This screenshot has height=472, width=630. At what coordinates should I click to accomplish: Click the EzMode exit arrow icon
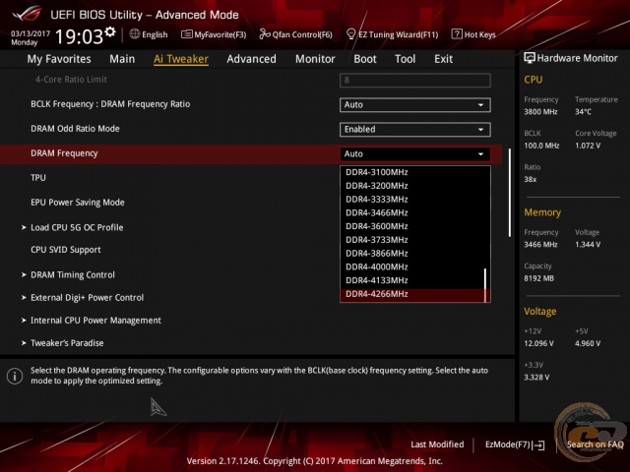point(538,445)
